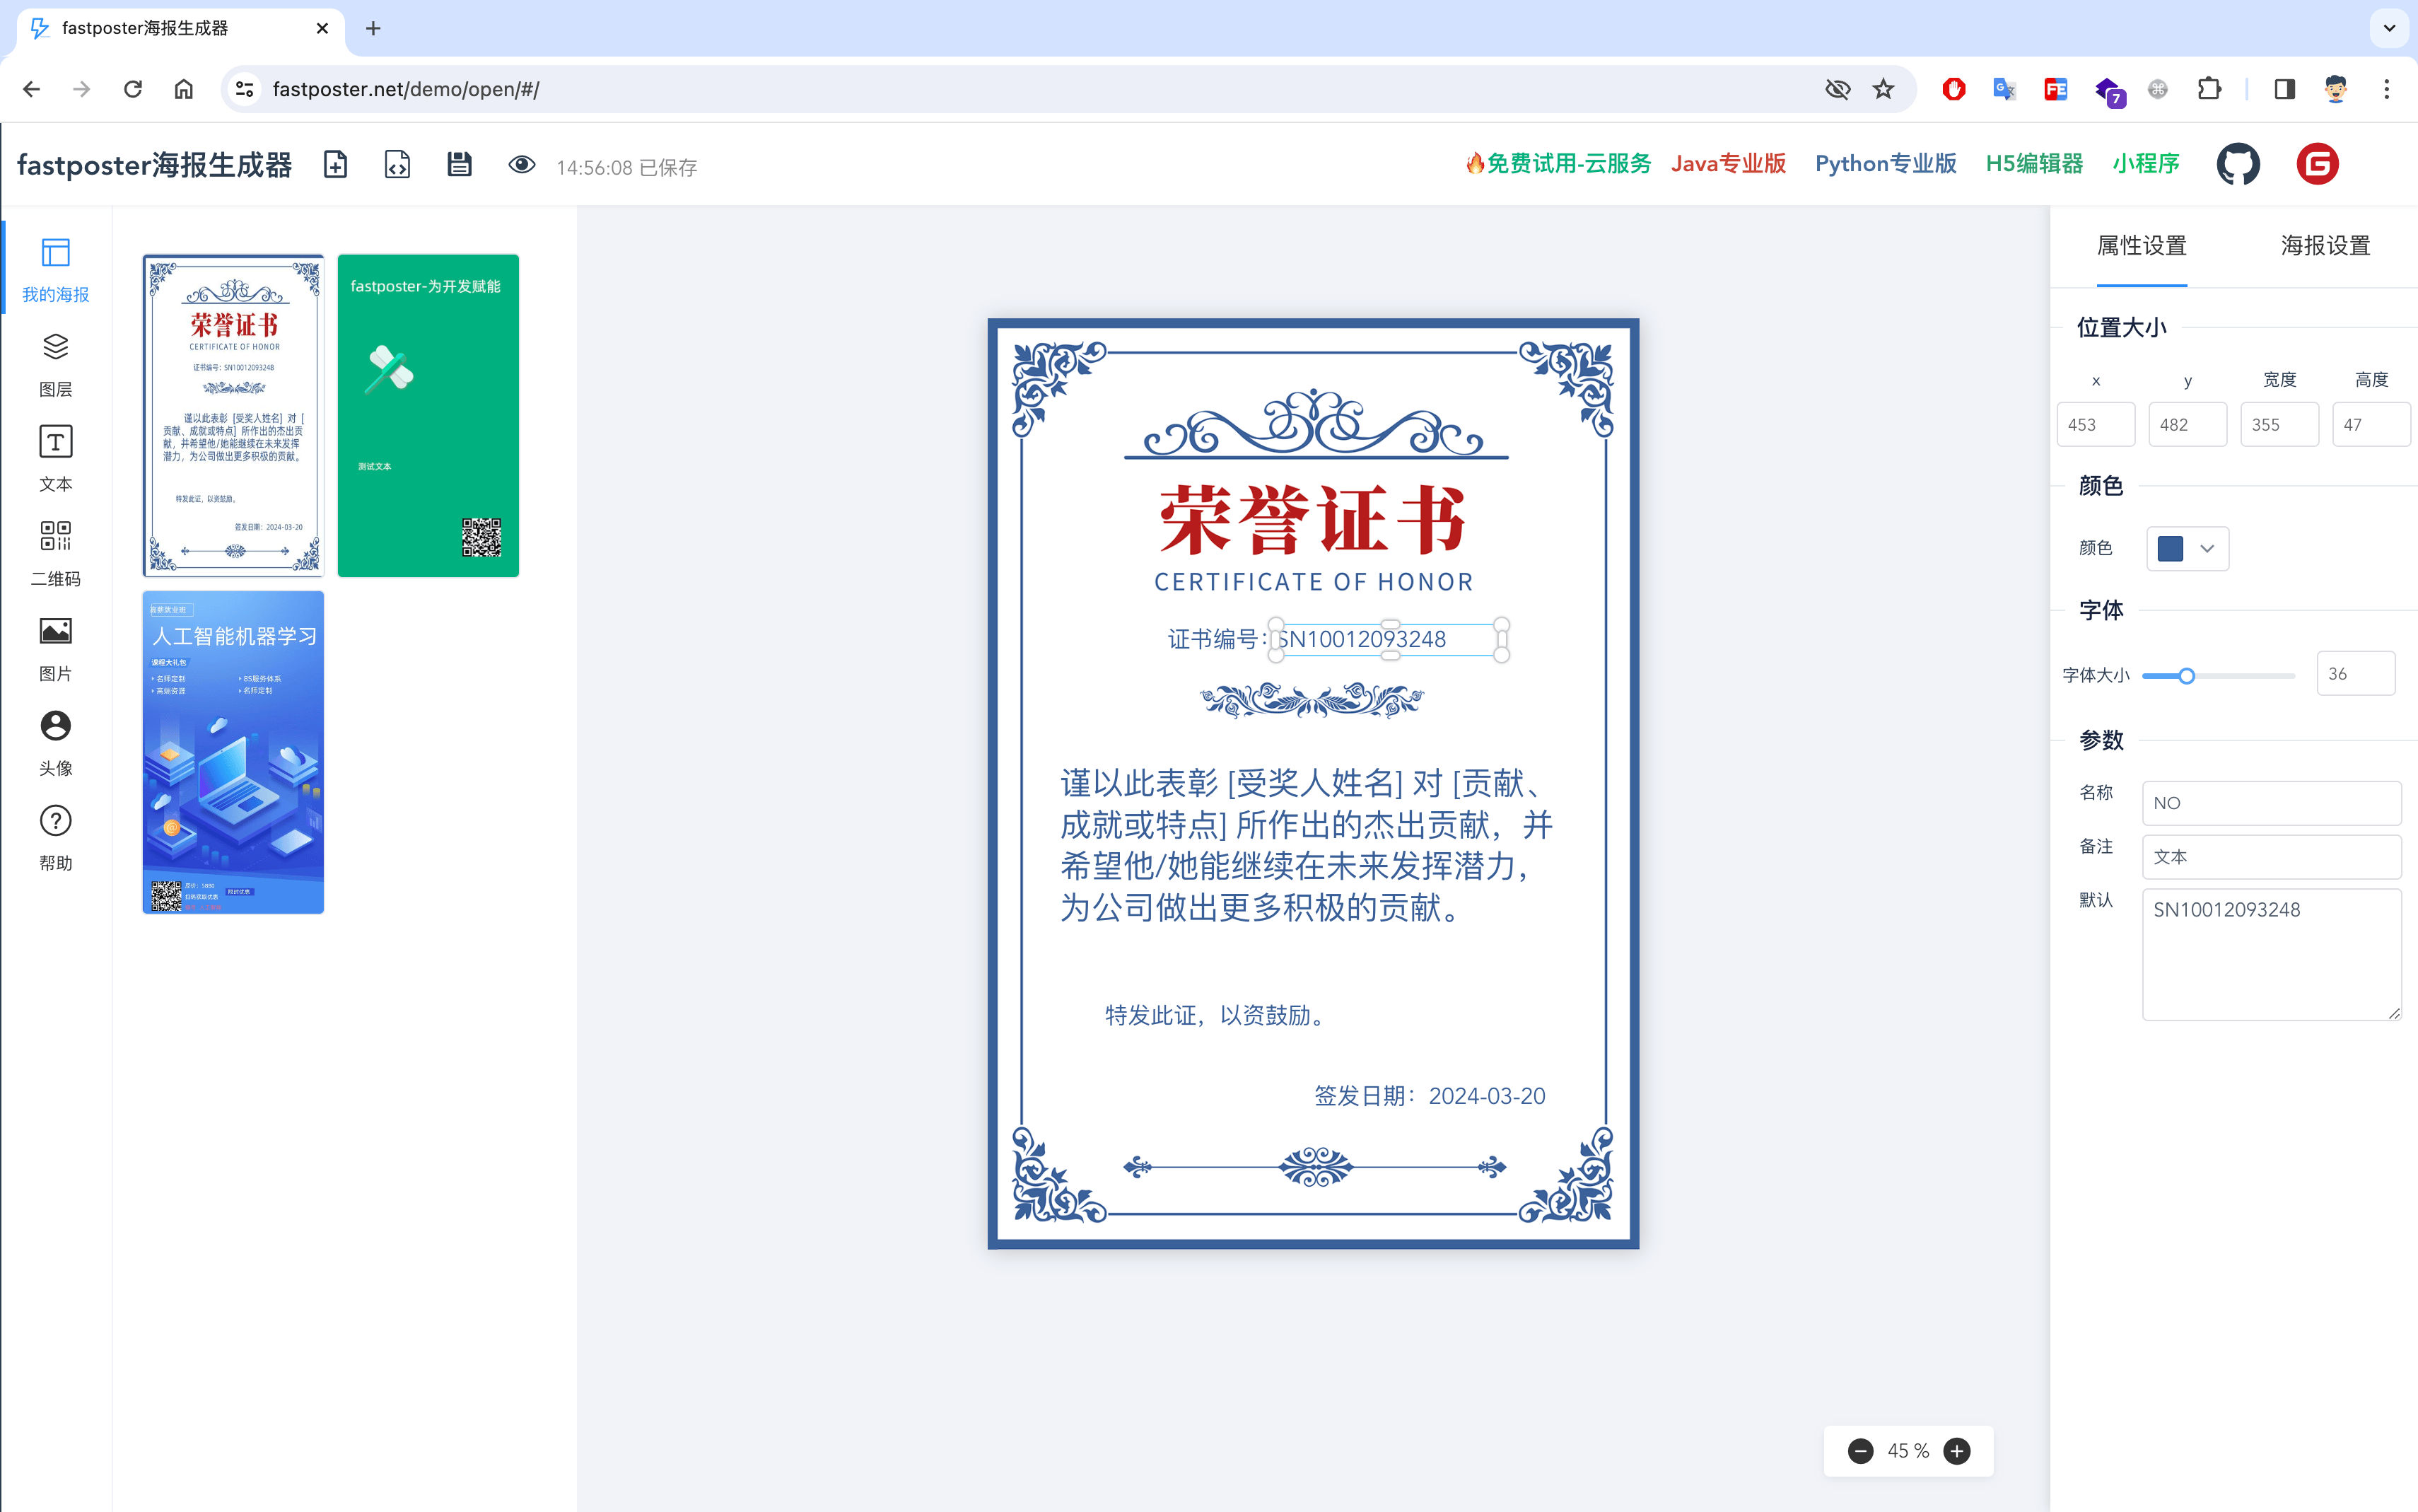The image size is (2418, 1512).
Task: Visit GitHub via the header icon
Action: pyautogui.click(x=2238, y=163)
